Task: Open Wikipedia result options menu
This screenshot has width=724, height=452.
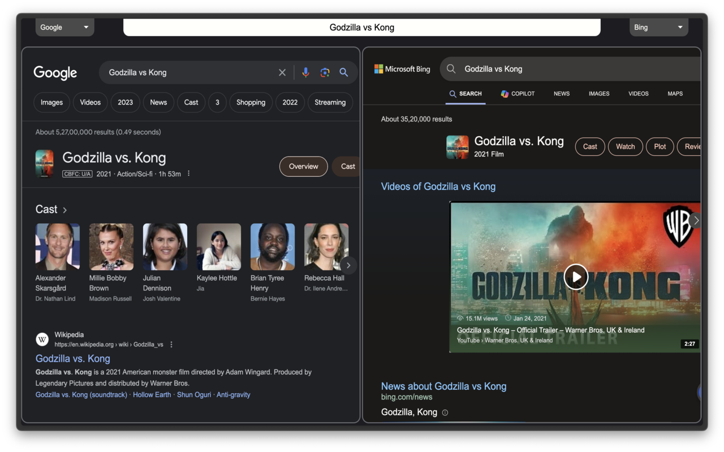Action: [x=171, y=344]
